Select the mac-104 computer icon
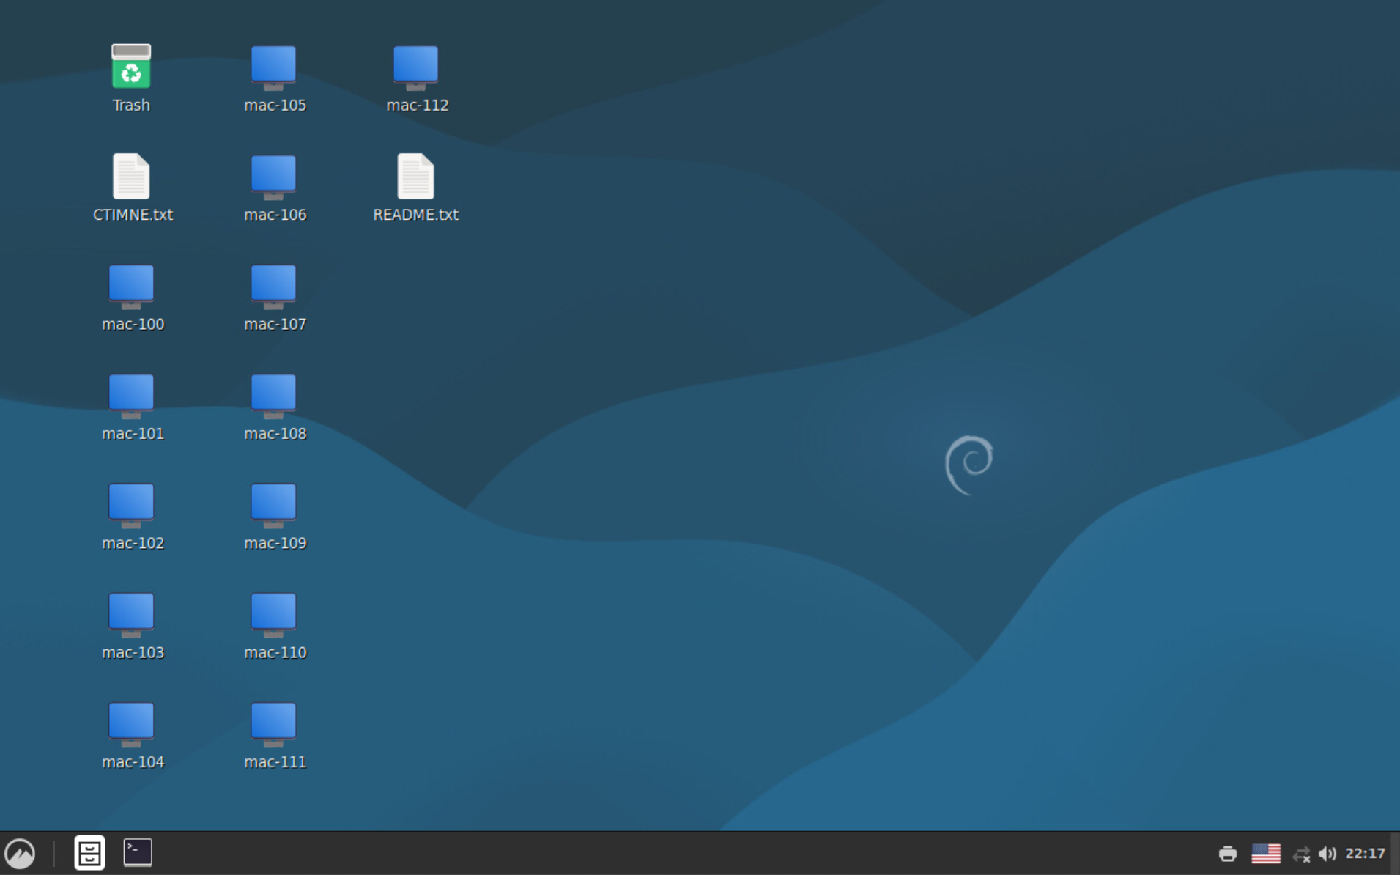The height and width of the screenshot is (875, 1400). 132,724
